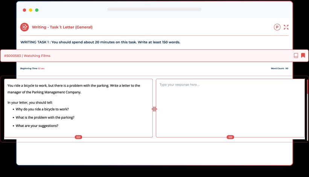Click the 'What are your suggestions?' bullet

[x=37, y=126]
